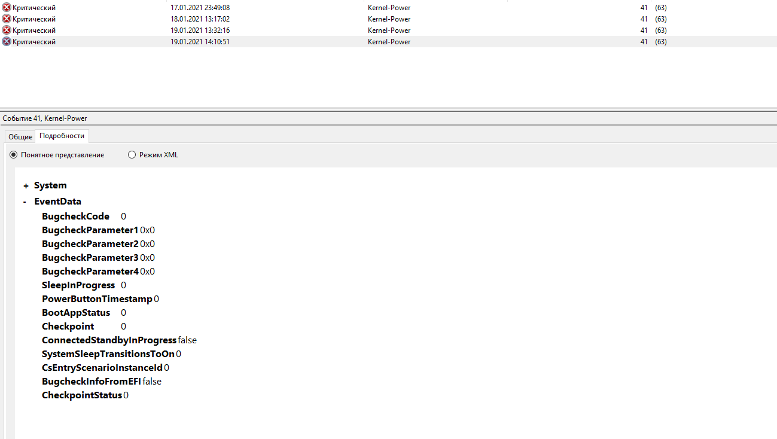Click category (63) in 19.01.2021 14:10:51 row
Screen dimensions: 777x439
click(x=661, y=42)
